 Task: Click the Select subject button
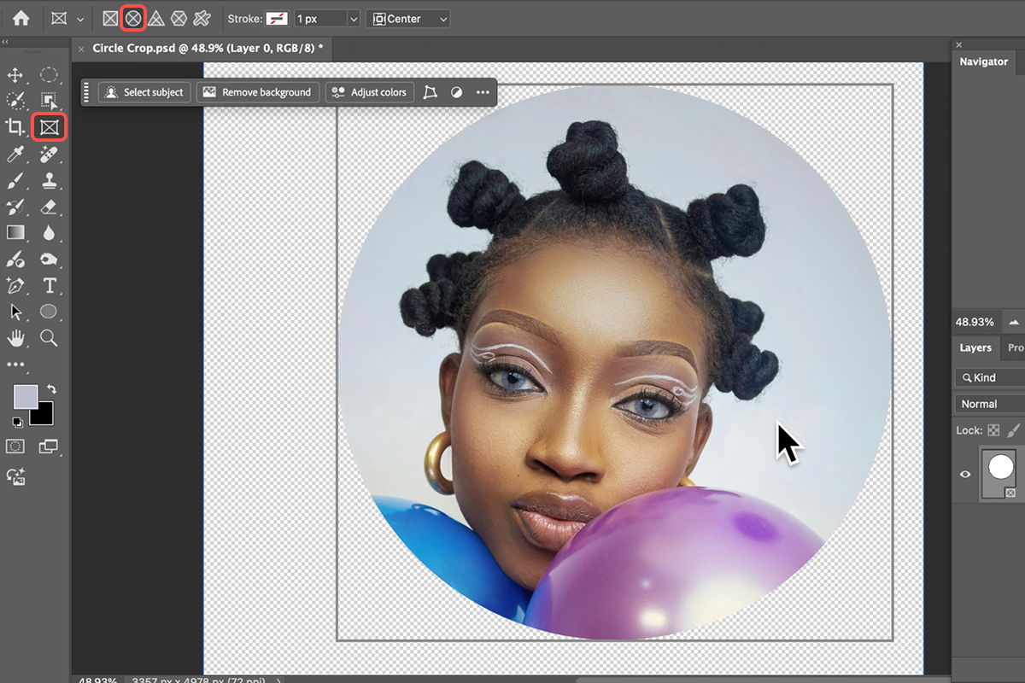pos(143,92)
